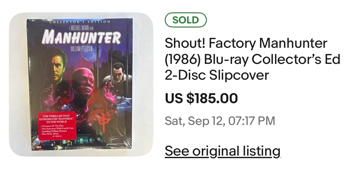364x173 pixels.
Task: Click the green SOLD badge
Action: tap(186, 20)
